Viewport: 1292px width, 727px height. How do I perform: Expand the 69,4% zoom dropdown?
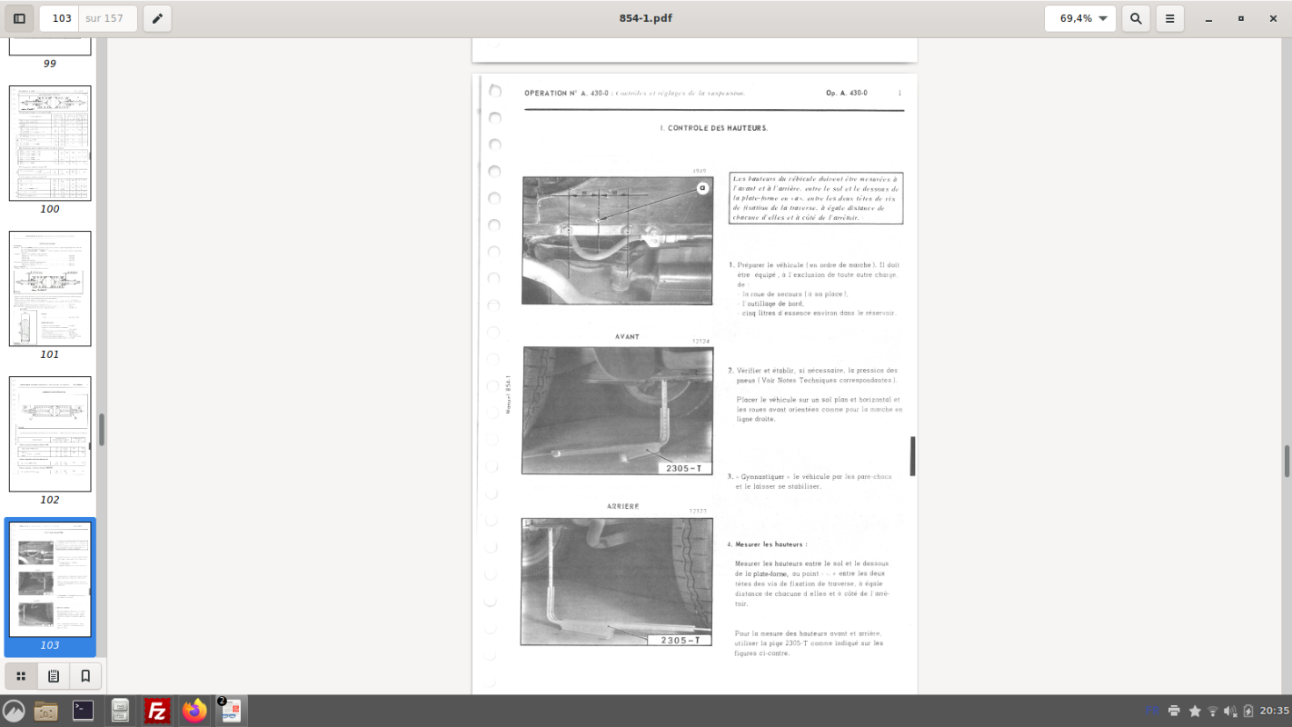[x=1079, y=18]
